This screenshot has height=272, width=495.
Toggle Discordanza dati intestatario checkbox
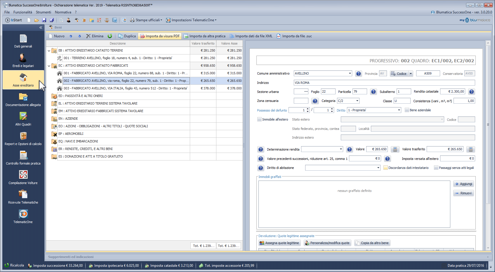coord(385,168)
